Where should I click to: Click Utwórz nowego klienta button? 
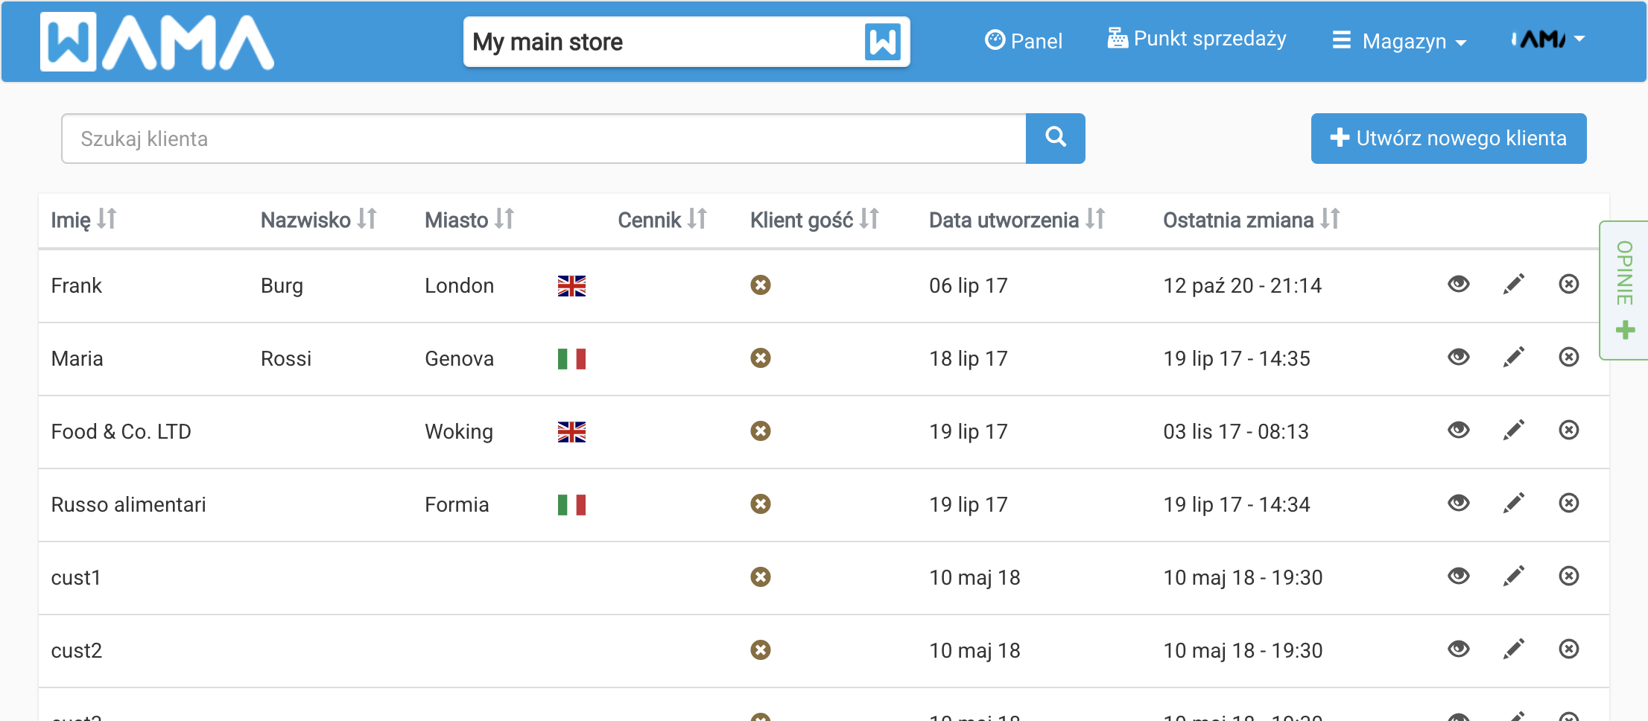pyautogui.click(x=1448, y=139)
